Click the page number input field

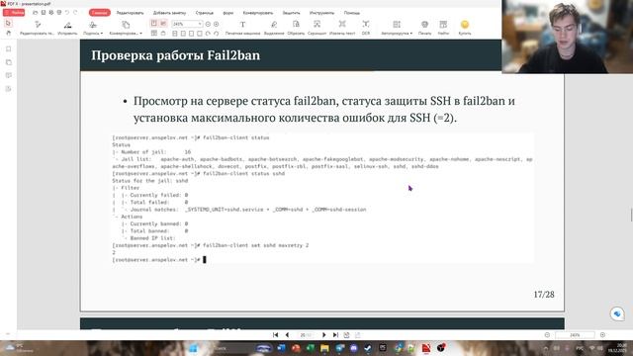(x=306, y=335)
